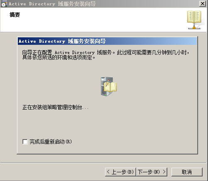This screenshot has height=181, width=208.
Task: Click the blue inner dialog title bar
Action: coord(107,41)
